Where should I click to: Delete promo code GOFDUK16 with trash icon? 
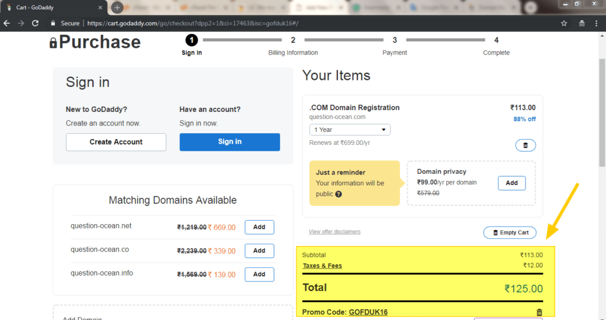pos(539,312)
